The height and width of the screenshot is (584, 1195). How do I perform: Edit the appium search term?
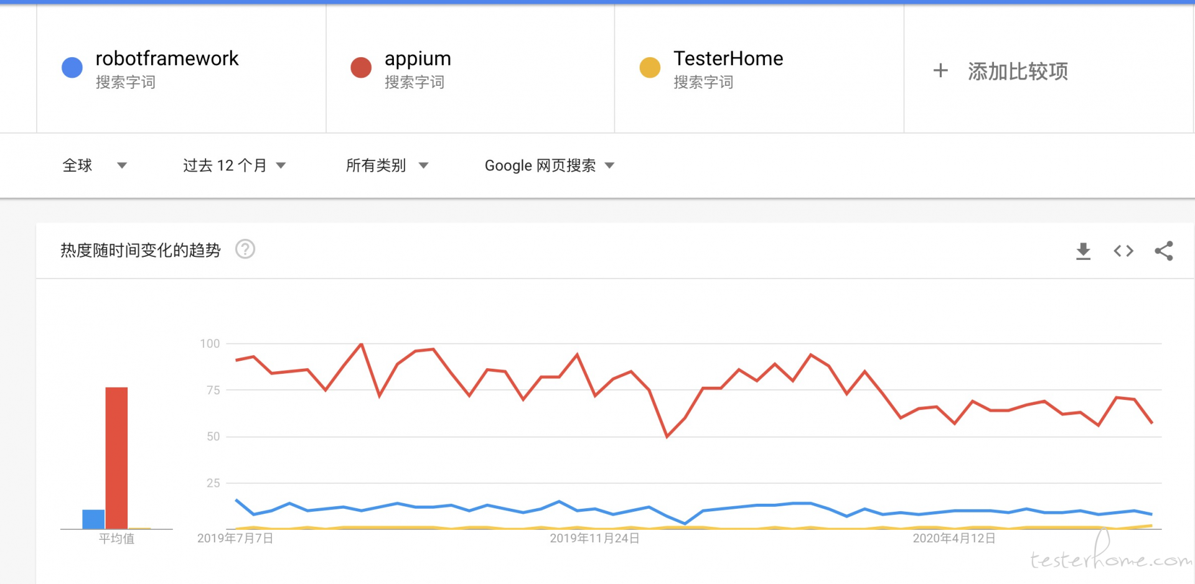pyautogui.click(x=418, y=59)
